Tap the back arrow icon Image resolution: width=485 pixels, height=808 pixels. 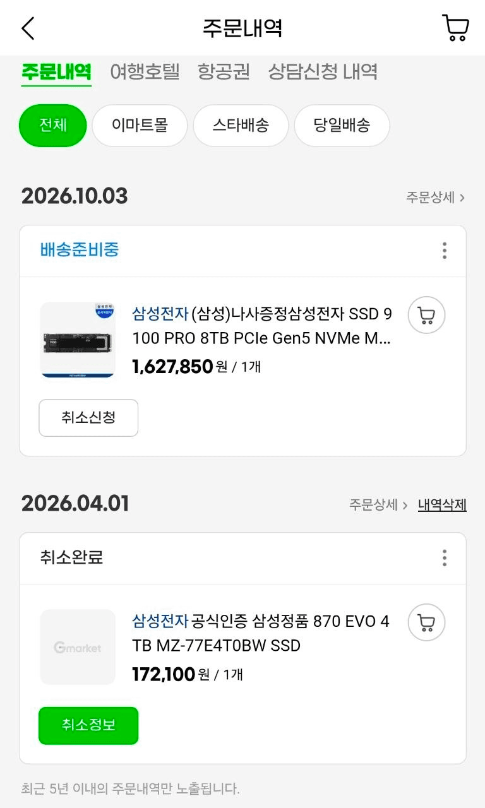point(28,28)
